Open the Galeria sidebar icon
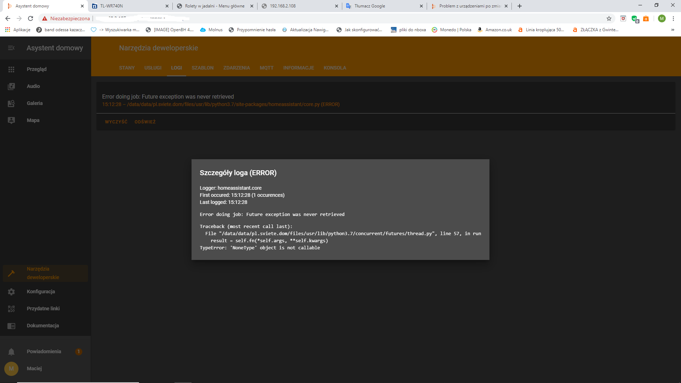Image resolution: width=681 pixels, height=383 pixels. tap(11, 103)
